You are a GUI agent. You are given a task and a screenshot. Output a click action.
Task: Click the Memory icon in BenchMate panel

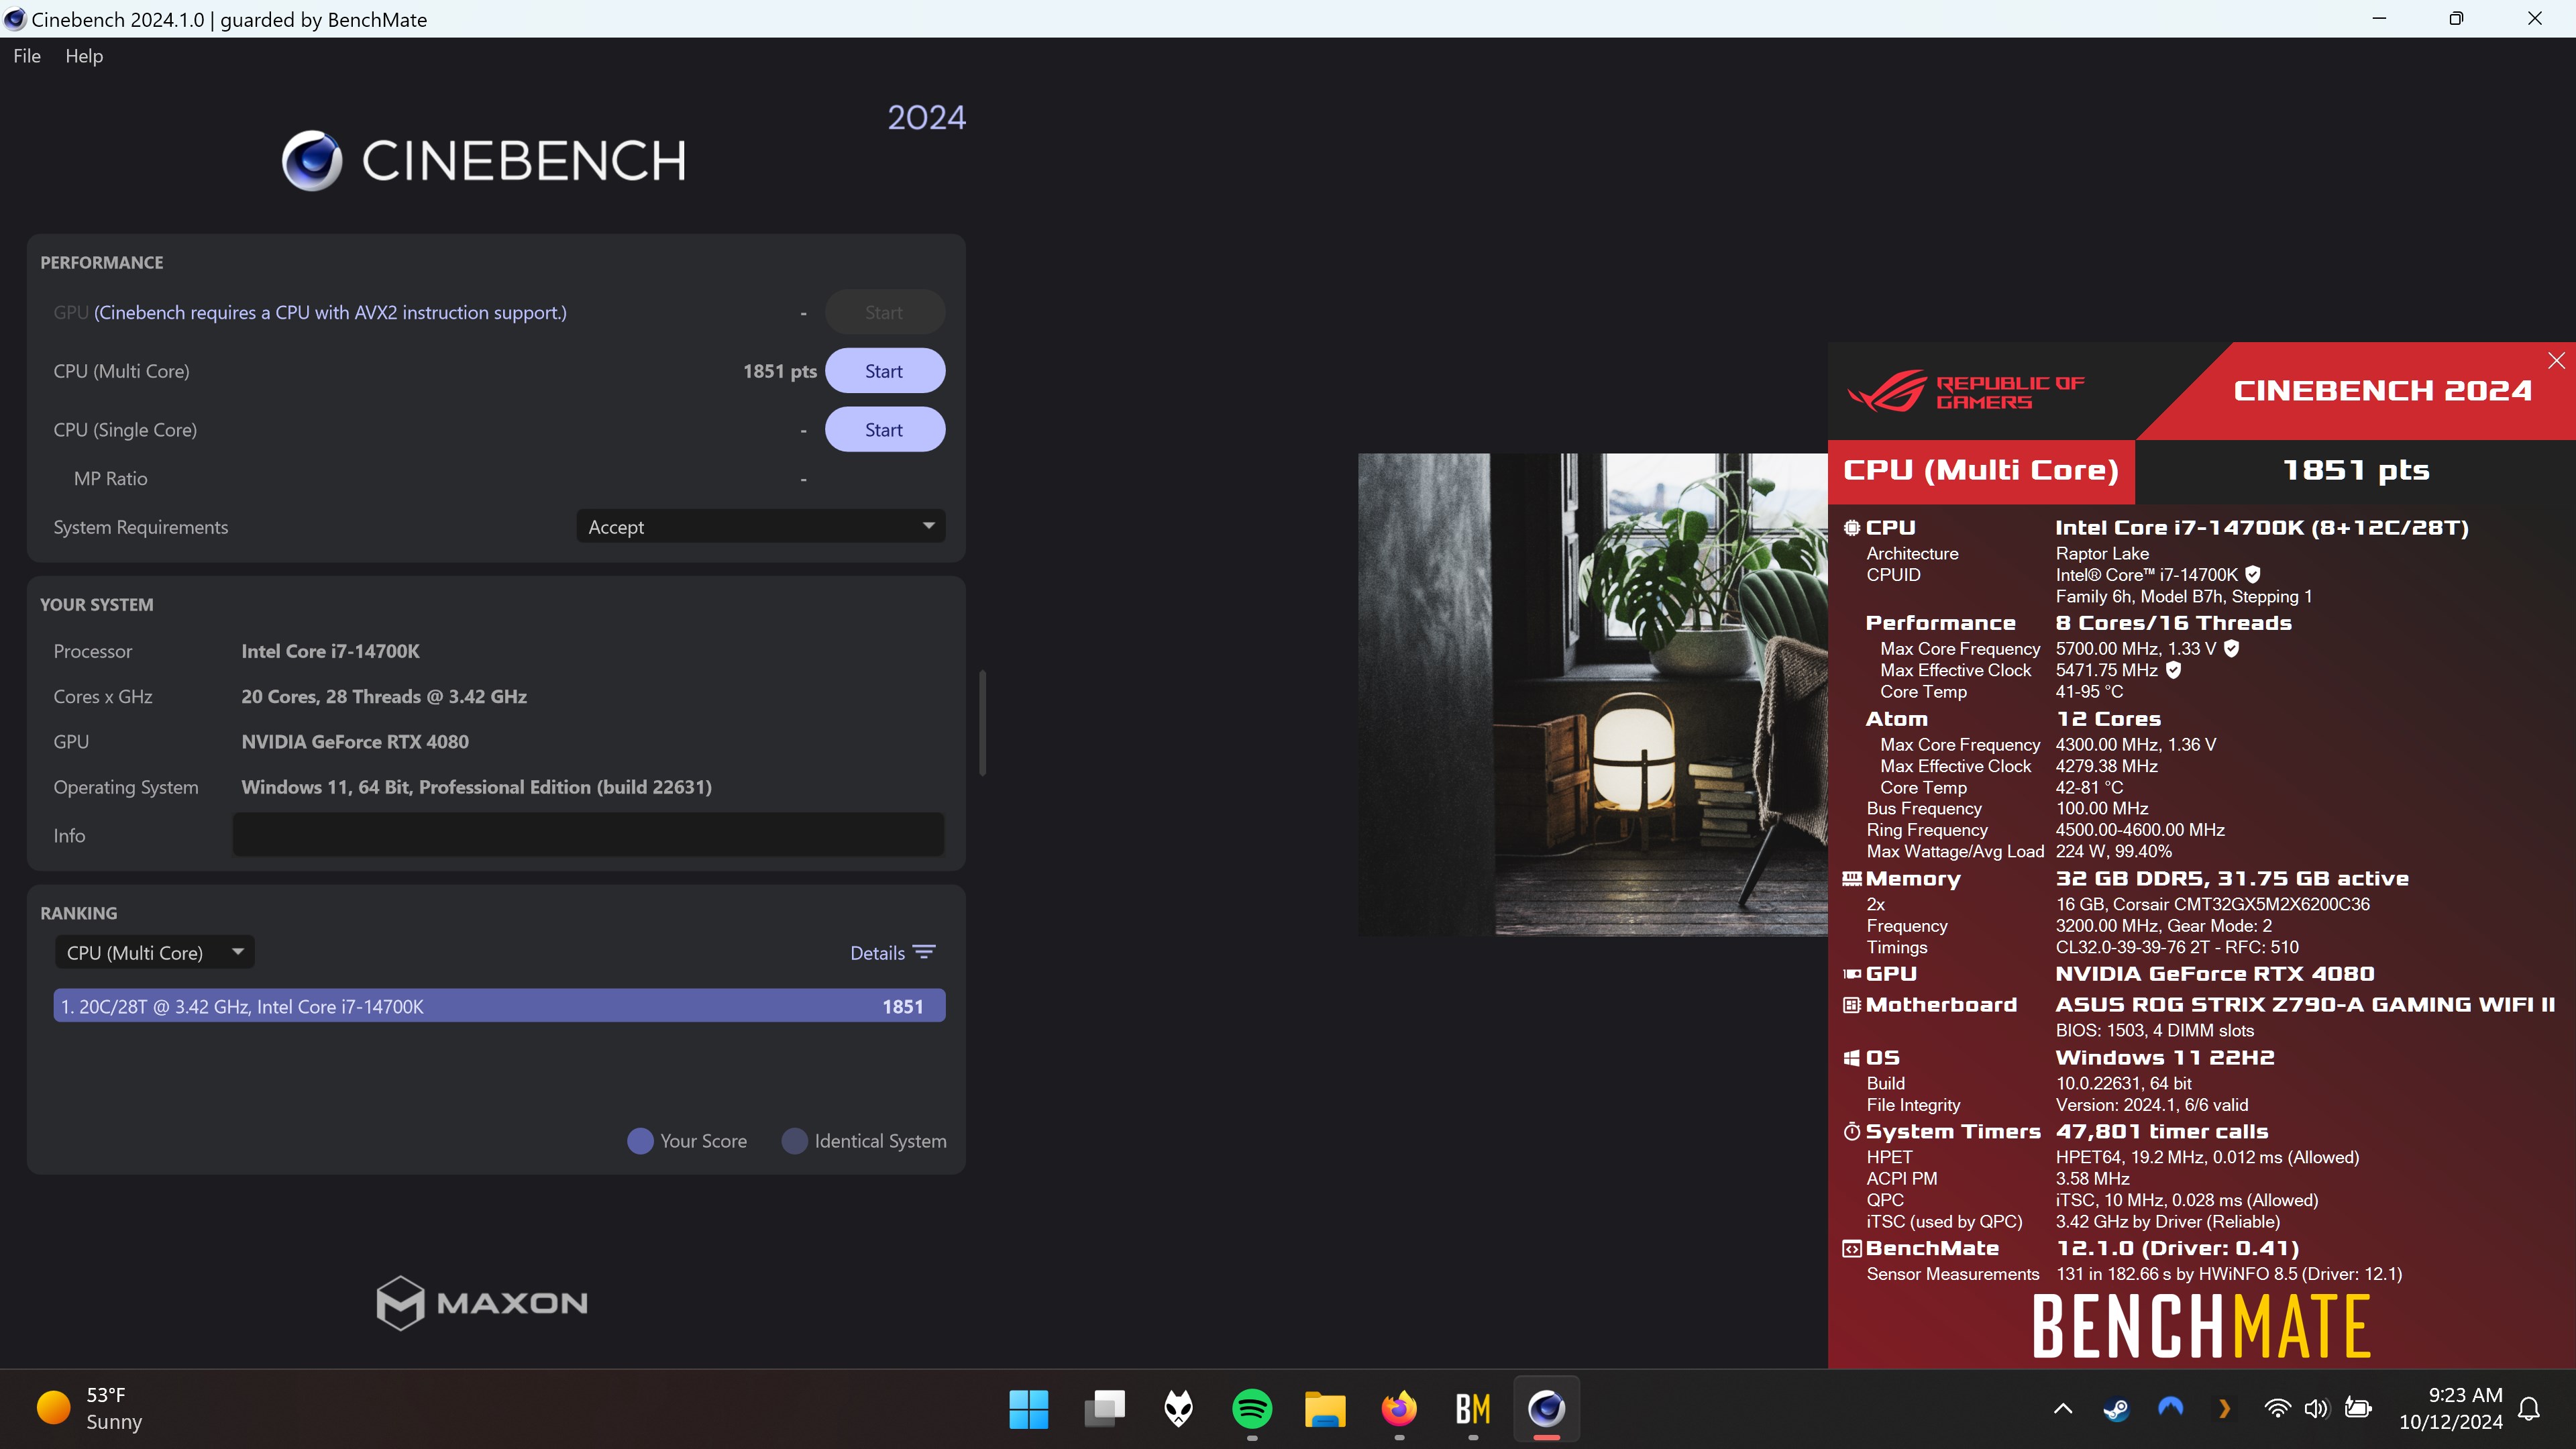pyautogui.click(x=1852, y=879)
